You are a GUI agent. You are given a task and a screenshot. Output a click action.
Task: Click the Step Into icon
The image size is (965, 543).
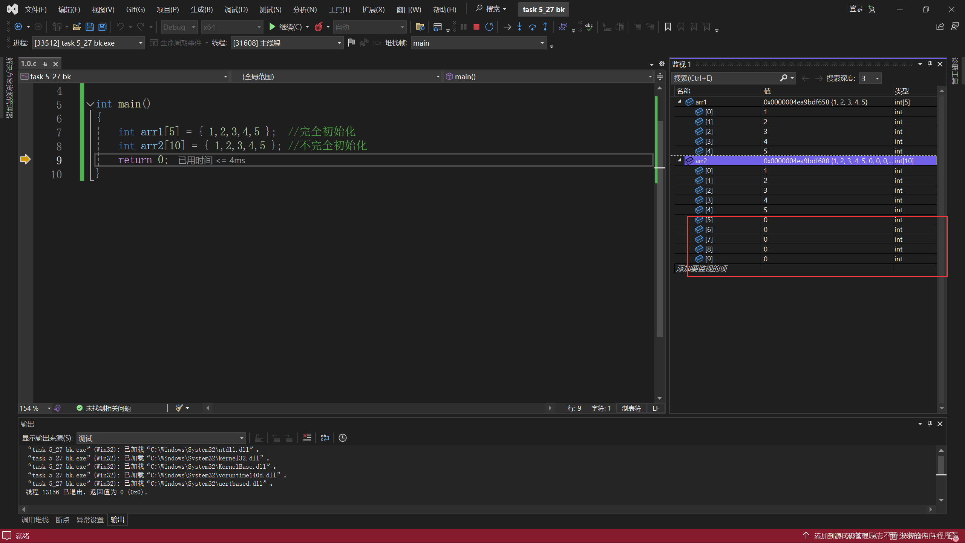coord(520,27)
